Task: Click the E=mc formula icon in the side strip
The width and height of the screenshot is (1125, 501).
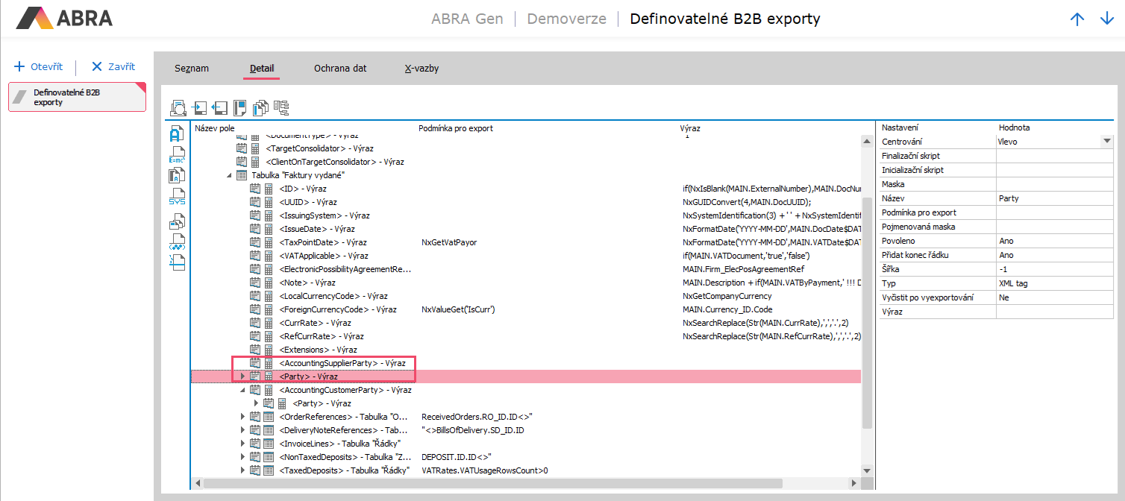Action: click(177, 155)
